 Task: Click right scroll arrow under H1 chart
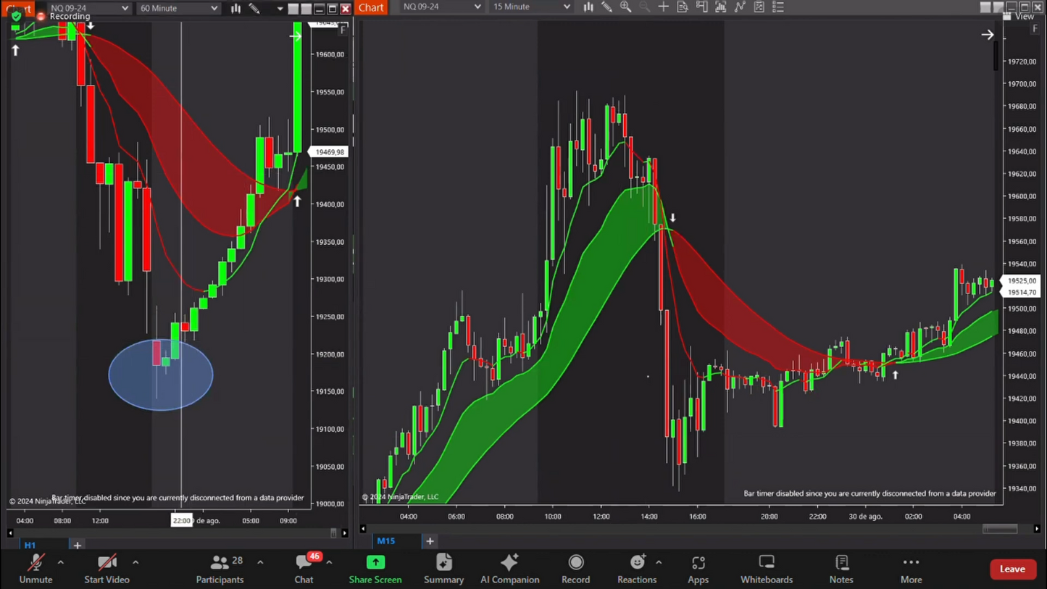click(344, 533)
